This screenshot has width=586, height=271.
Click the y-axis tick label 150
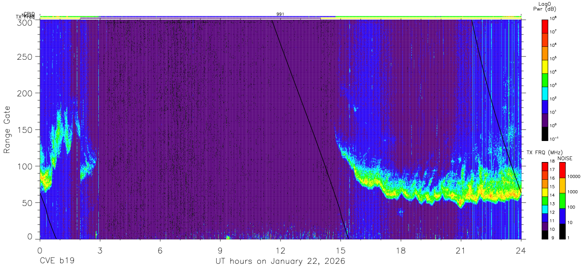[x=25, y=130]
